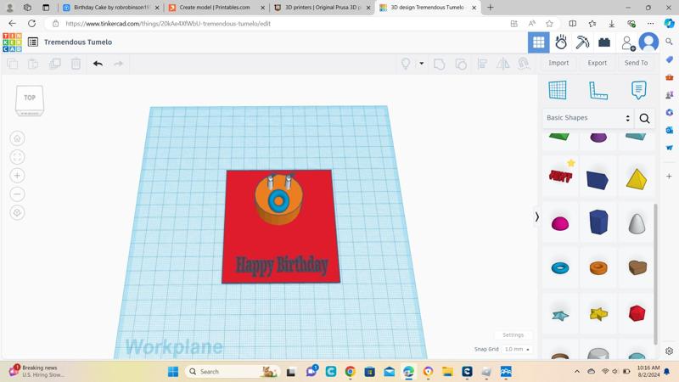Switch to Sim Lab mode
This screenshot has height=382, width=679.
point(561,42)
